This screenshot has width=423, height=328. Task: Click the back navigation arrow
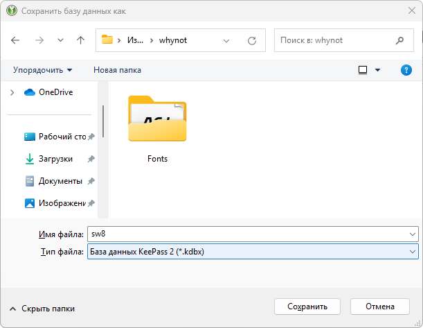[x=16, y=40]
